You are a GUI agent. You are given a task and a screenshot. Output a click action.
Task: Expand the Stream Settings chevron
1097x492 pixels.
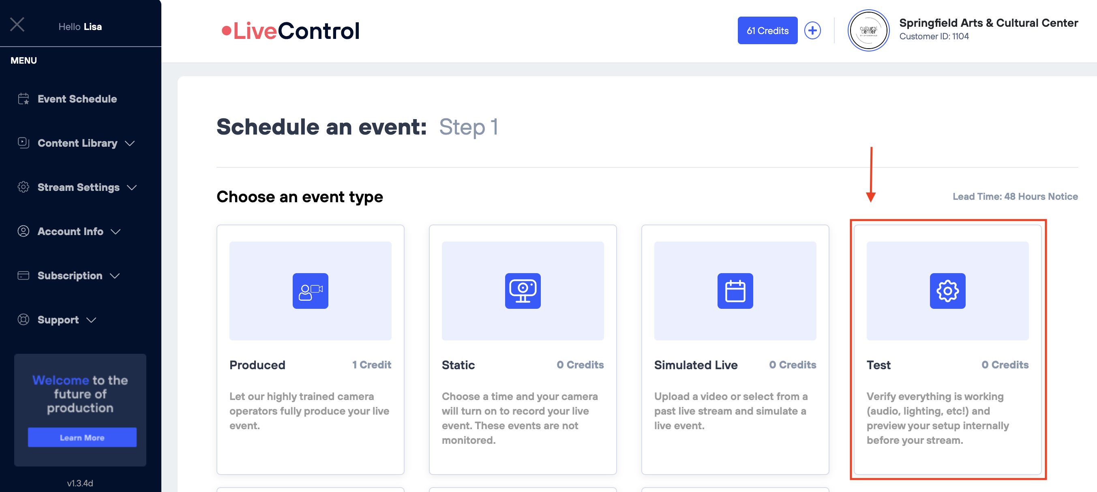(132, 188)
